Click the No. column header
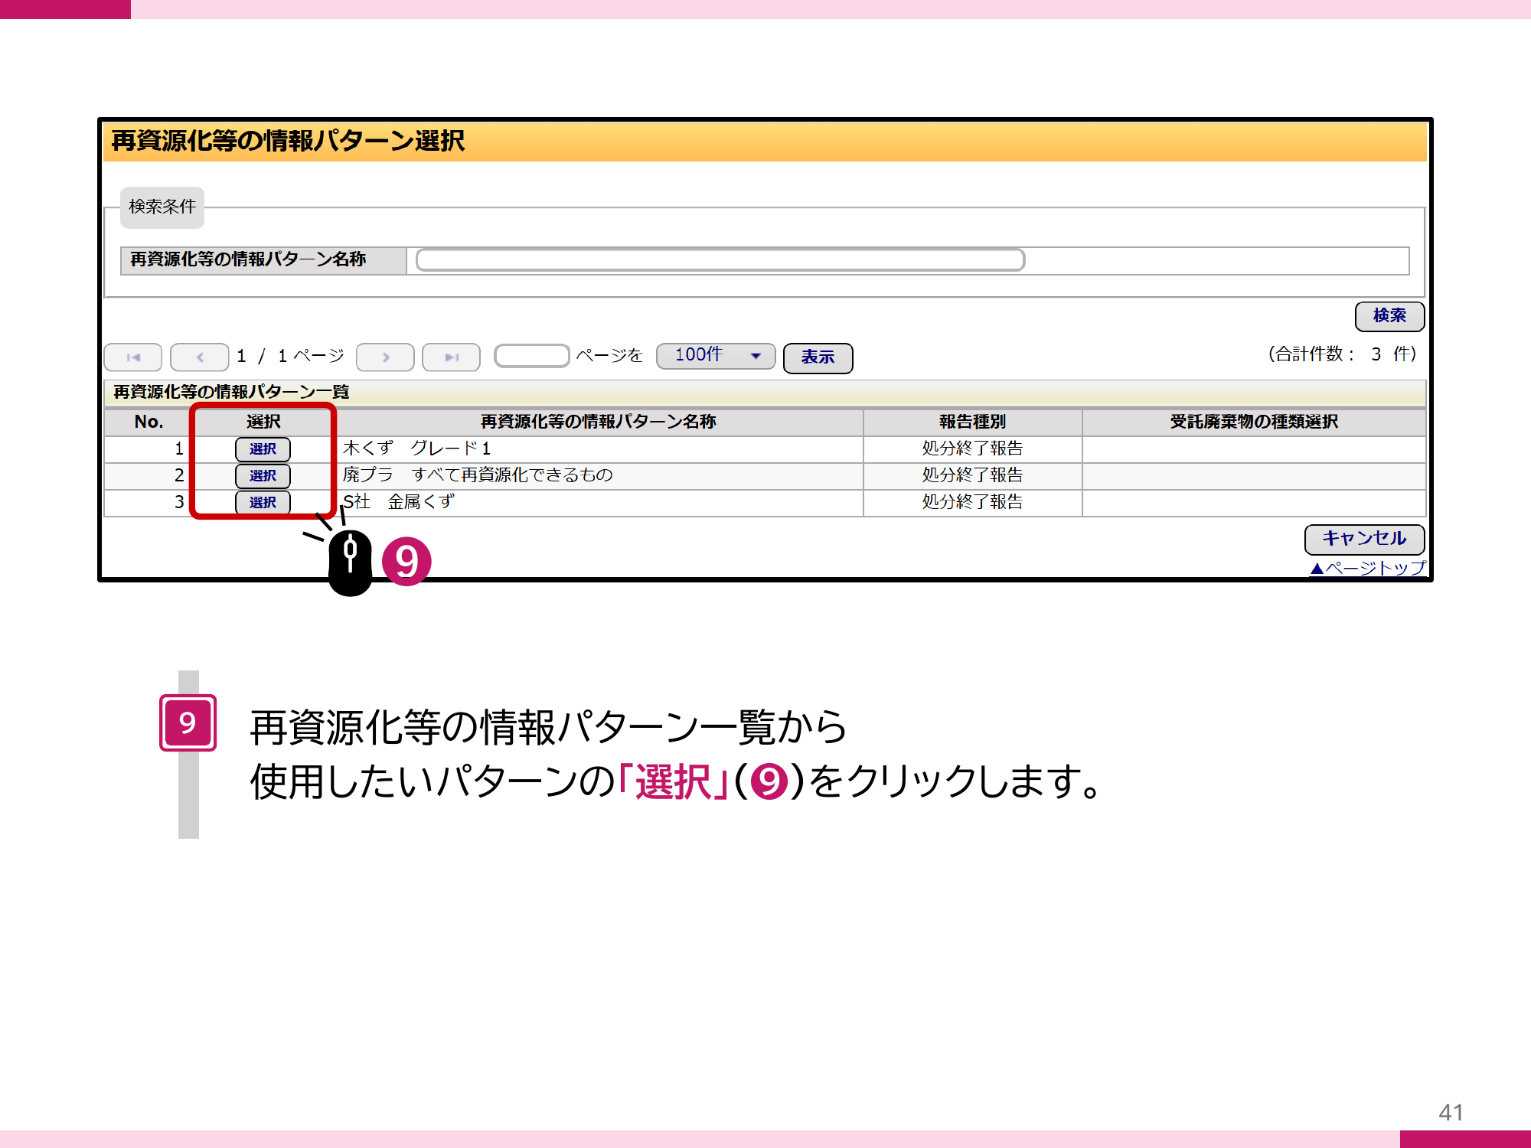The width and height of the screenshot is (1531, 1148). click(149, 422)
